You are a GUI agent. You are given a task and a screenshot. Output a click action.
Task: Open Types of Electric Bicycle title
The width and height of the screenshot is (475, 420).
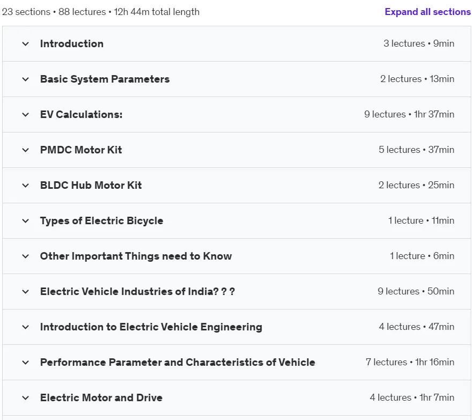click(101, 220)
